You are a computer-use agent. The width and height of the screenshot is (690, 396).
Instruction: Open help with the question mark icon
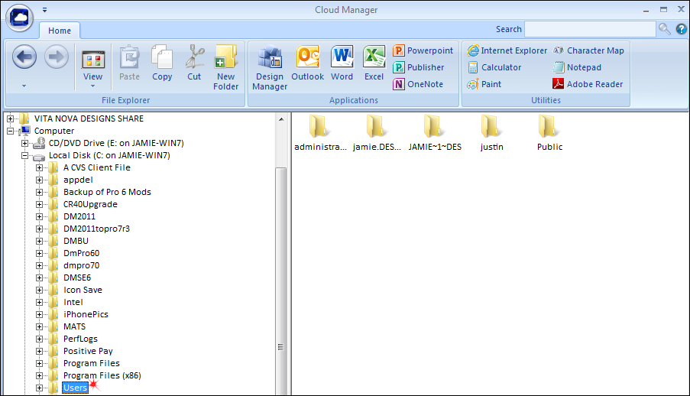(681, 29)
